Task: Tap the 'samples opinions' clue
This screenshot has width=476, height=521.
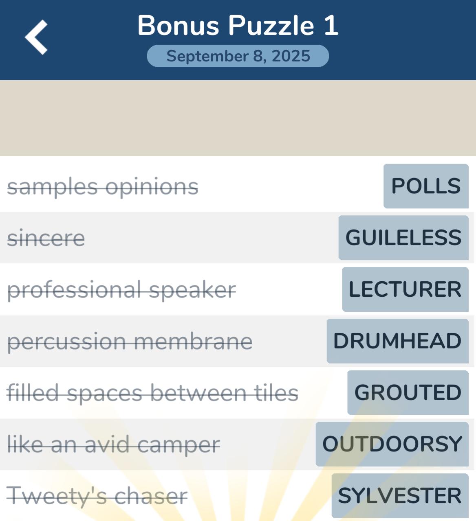Action: [x=103, y=187]
